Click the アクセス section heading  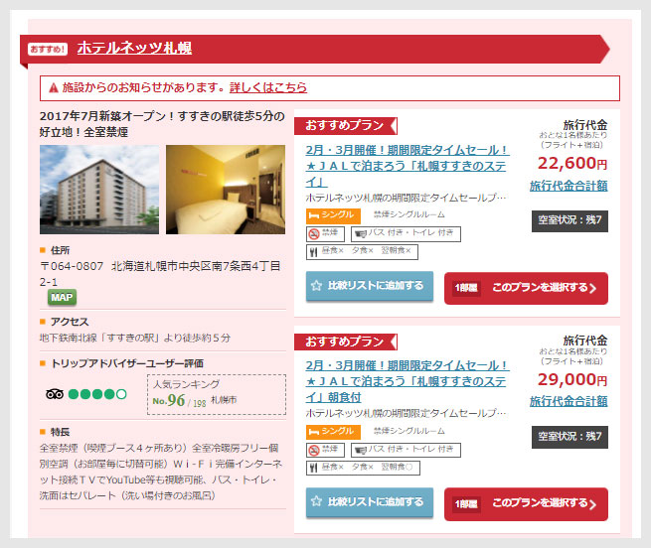point(70,322)
